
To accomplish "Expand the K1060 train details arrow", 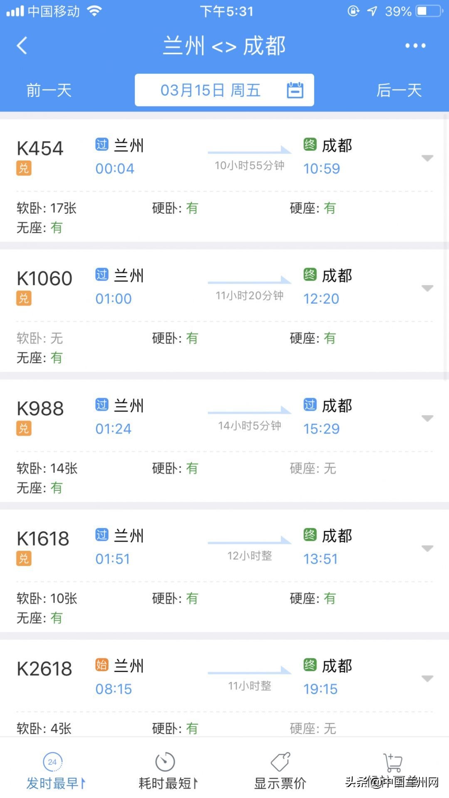I will (x=427, y=288).
